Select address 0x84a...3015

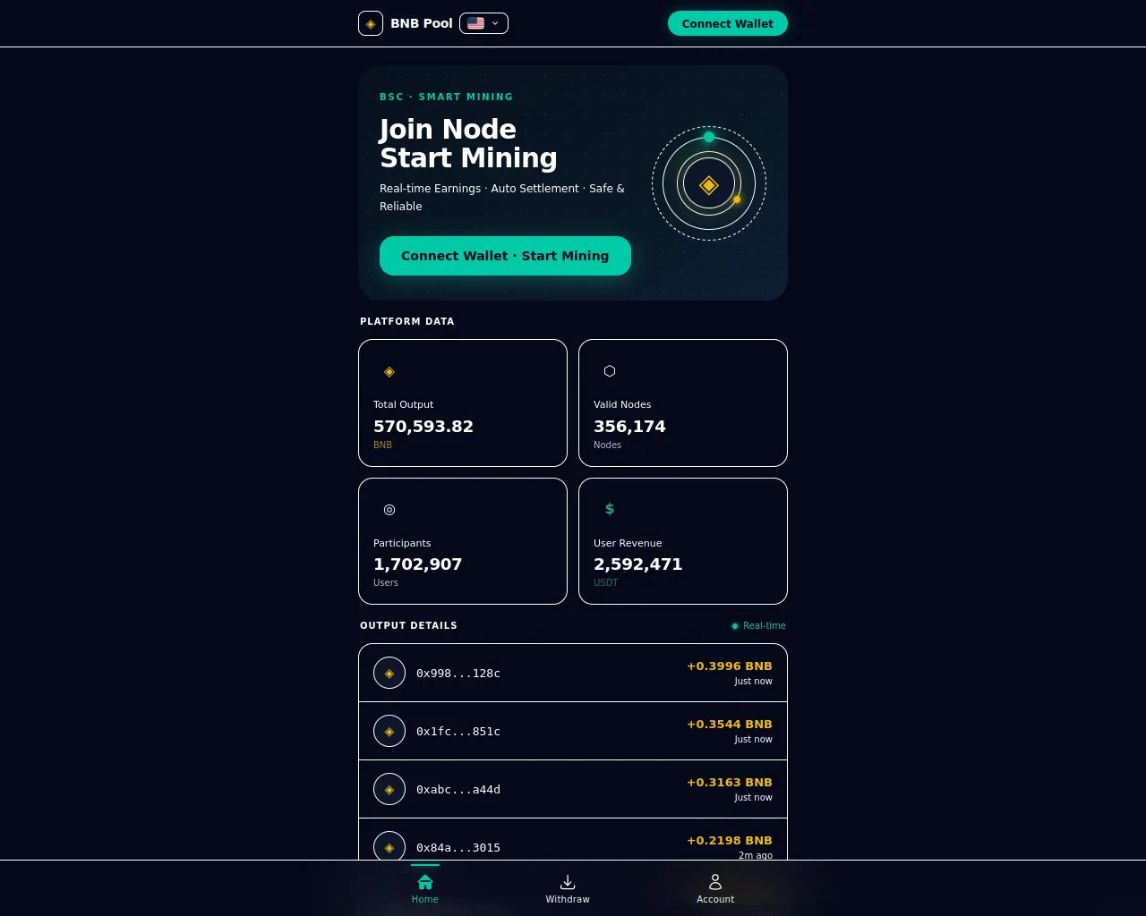[x=458, y=848]
